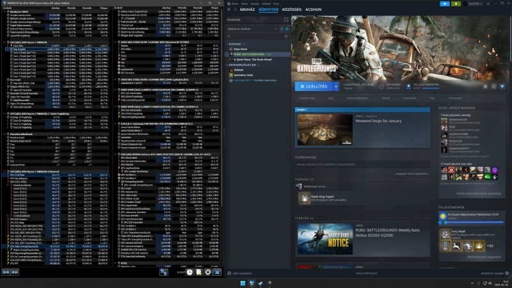Click the PUBG achievements ribbon icon
The image size is (512, 288).
pyautogui.click(x=408, y=86)
